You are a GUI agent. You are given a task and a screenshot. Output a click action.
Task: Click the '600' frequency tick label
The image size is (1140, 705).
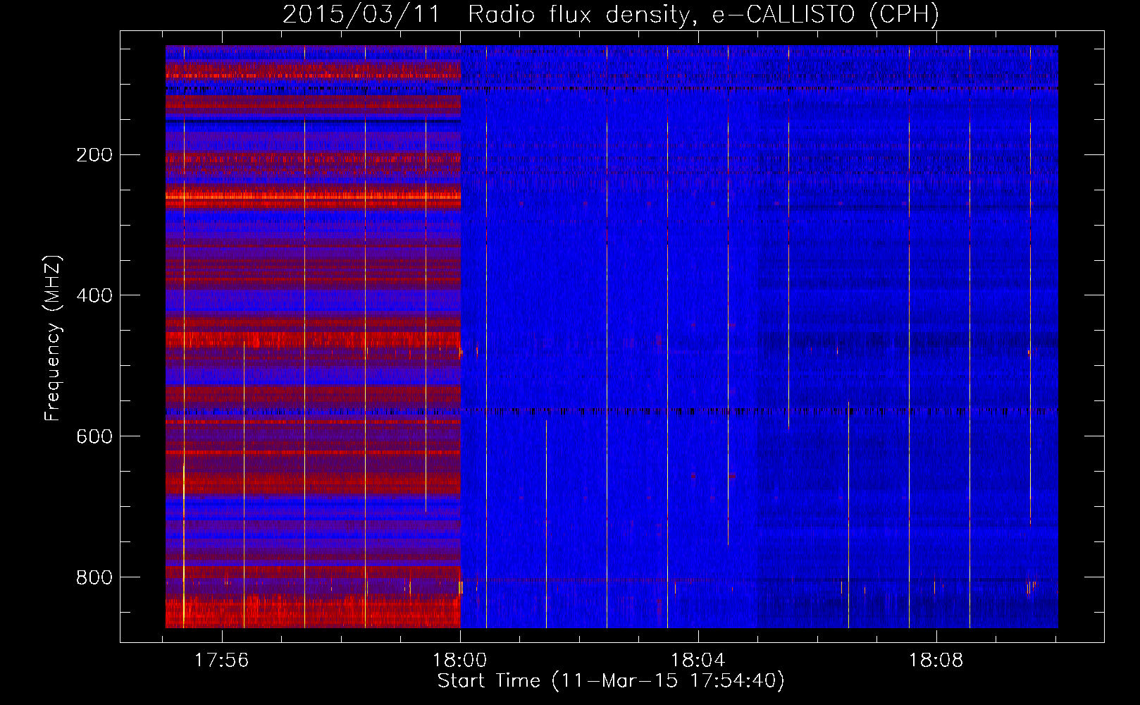(94, 436)
